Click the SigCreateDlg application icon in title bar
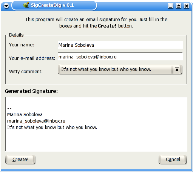Screen dimensions: 193x172 [26, 5]
